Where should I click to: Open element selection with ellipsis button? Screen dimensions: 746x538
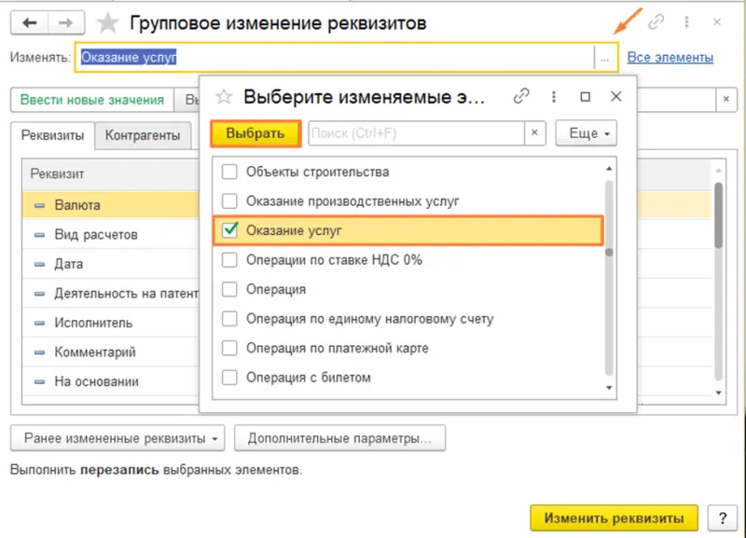tap(605, 57)
